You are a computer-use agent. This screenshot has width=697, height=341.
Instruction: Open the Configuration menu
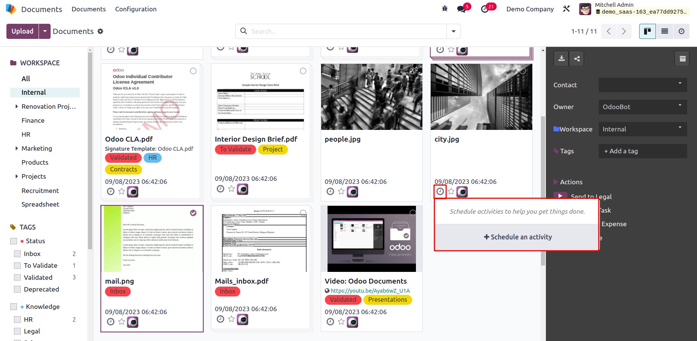click(136, 9)
